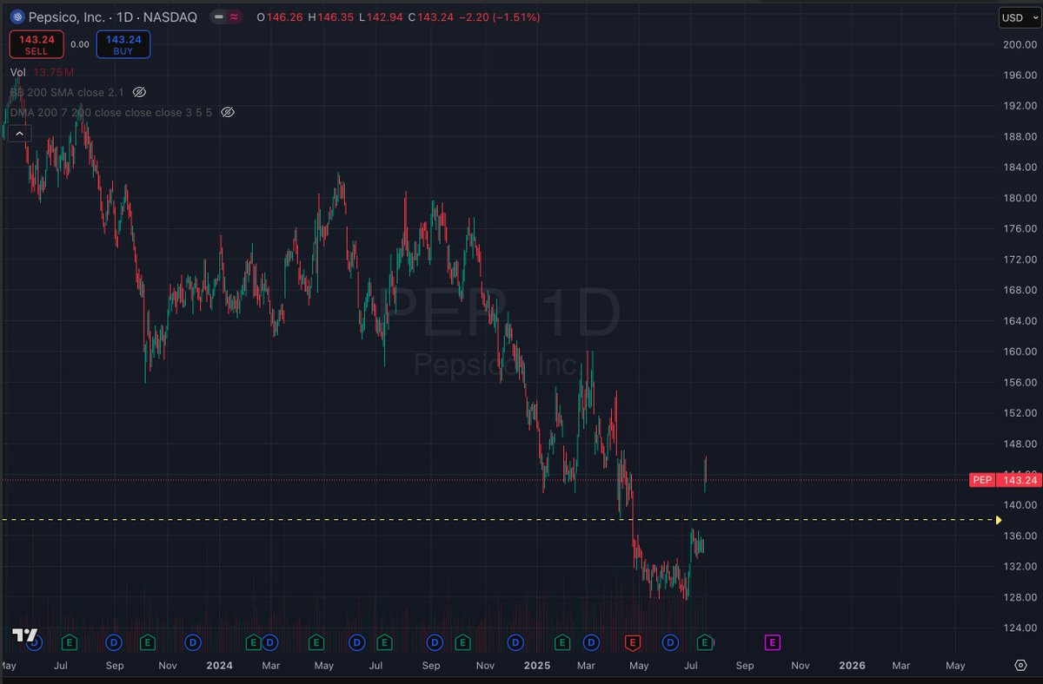Click the red PEP 143.24 price label
Screen dimensions: 1043x684
[x=1005, y=480]
